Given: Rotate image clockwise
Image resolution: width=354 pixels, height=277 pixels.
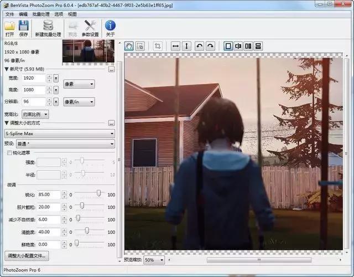Looking at the screenshot, I should (x=210, y=46).
